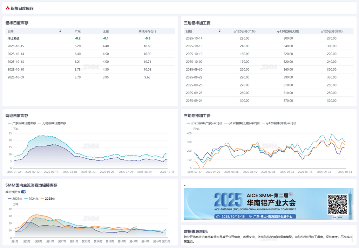
Task: Sort aluminum billet inventory table by date
Action: [x=60, y=31]
